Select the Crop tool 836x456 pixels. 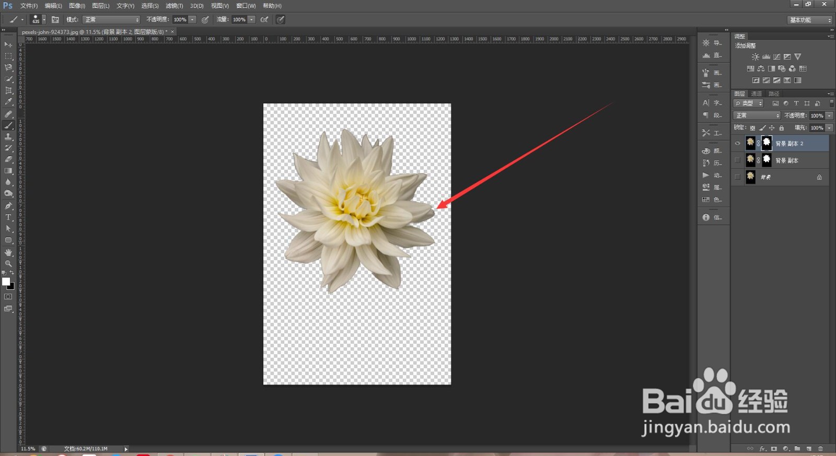[x=8, y=90]
